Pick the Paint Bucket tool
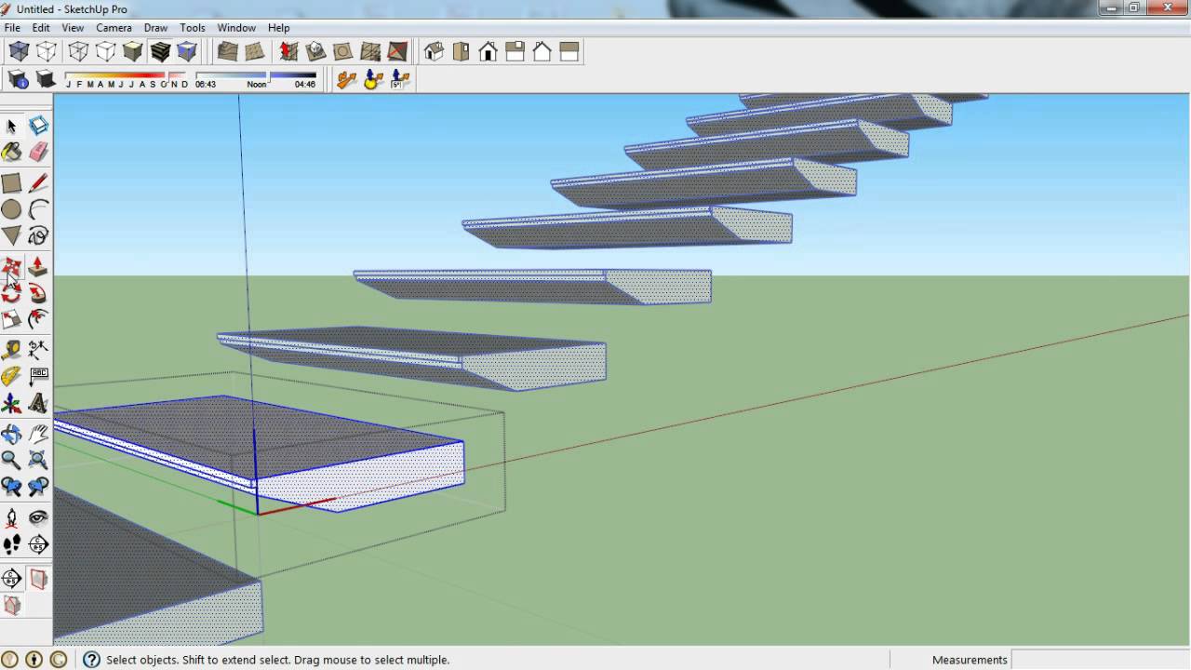 tap(11, 152)
